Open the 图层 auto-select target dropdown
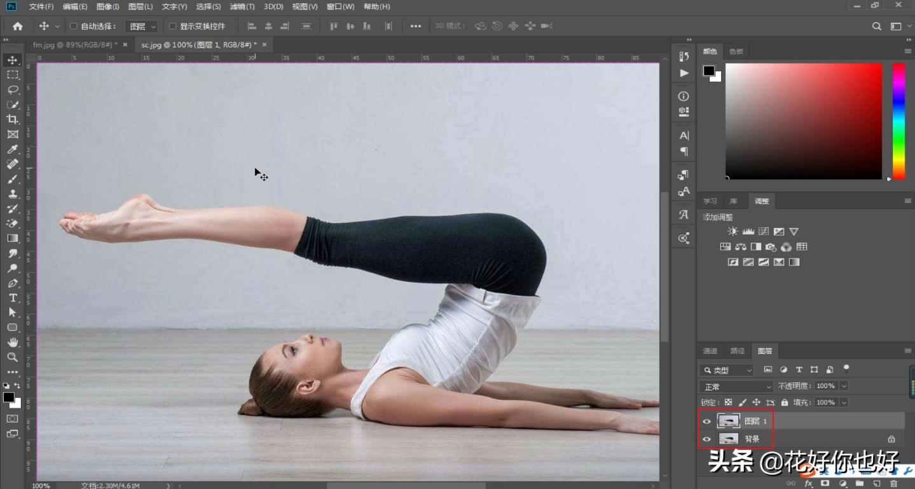The width and height of the screenshot is (915, 489). (x=141, y=27)
